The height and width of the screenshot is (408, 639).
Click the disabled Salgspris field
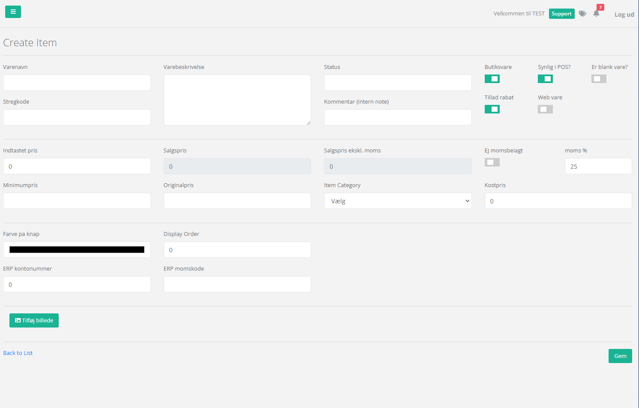237,166
